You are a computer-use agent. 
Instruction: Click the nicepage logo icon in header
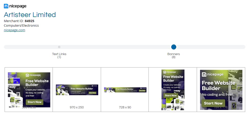click(6, 6)
